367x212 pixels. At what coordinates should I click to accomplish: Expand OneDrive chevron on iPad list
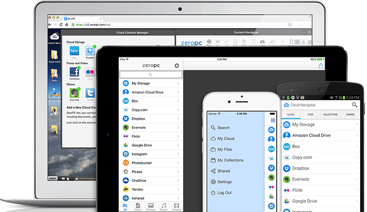click(x=178, y=181)
